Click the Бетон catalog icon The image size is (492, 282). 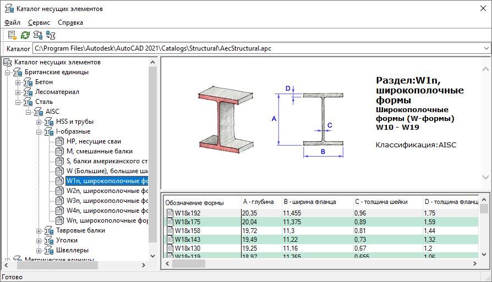point(28,82)
